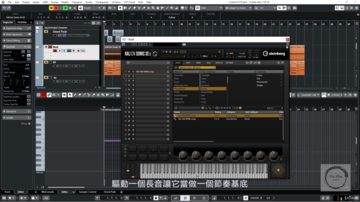Select the Object Selection arrow tool

120,8
